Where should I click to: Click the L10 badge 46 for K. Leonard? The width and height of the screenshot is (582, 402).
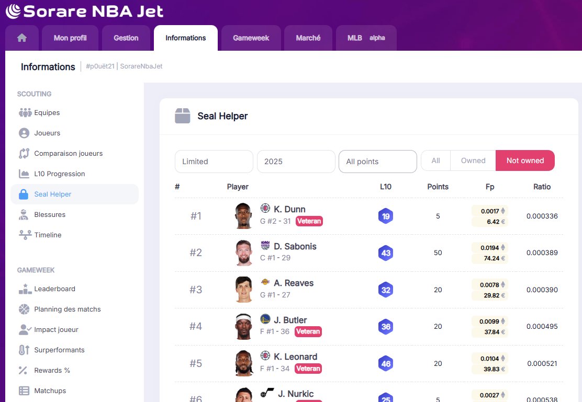[386, 364]
